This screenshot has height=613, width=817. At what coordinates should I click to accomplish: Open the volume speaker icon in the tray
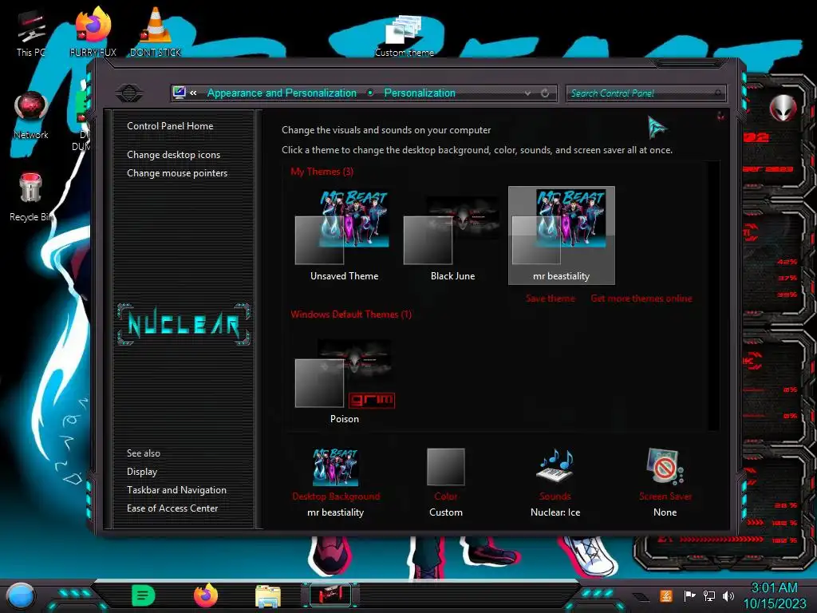(x=728, y=595)
